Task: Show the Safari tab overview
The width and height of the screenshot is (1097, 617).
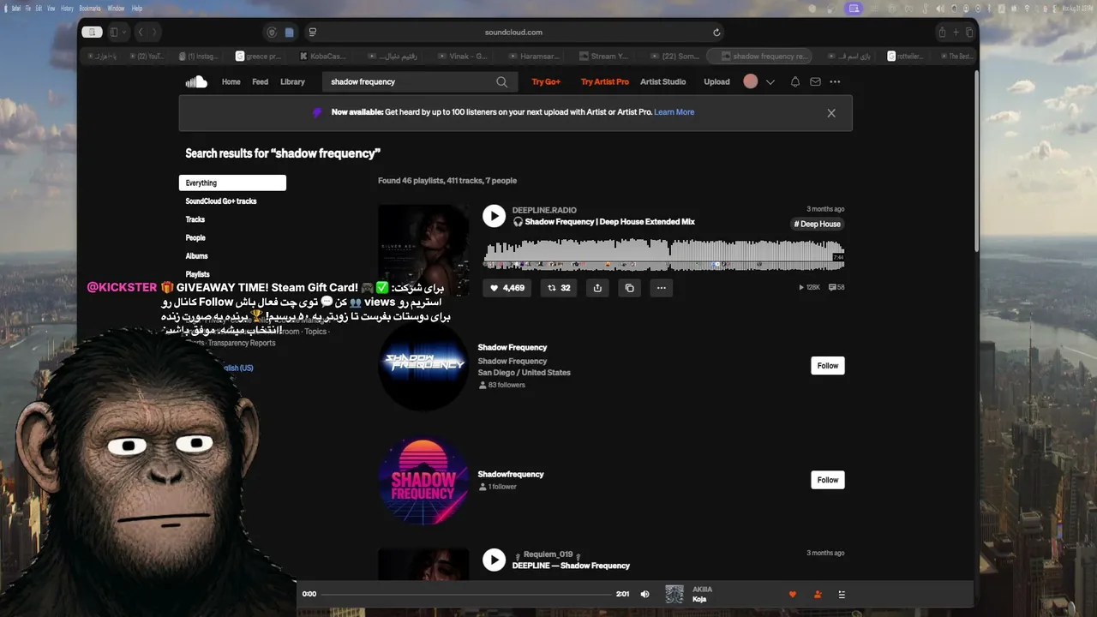Action: pos(969,33)
